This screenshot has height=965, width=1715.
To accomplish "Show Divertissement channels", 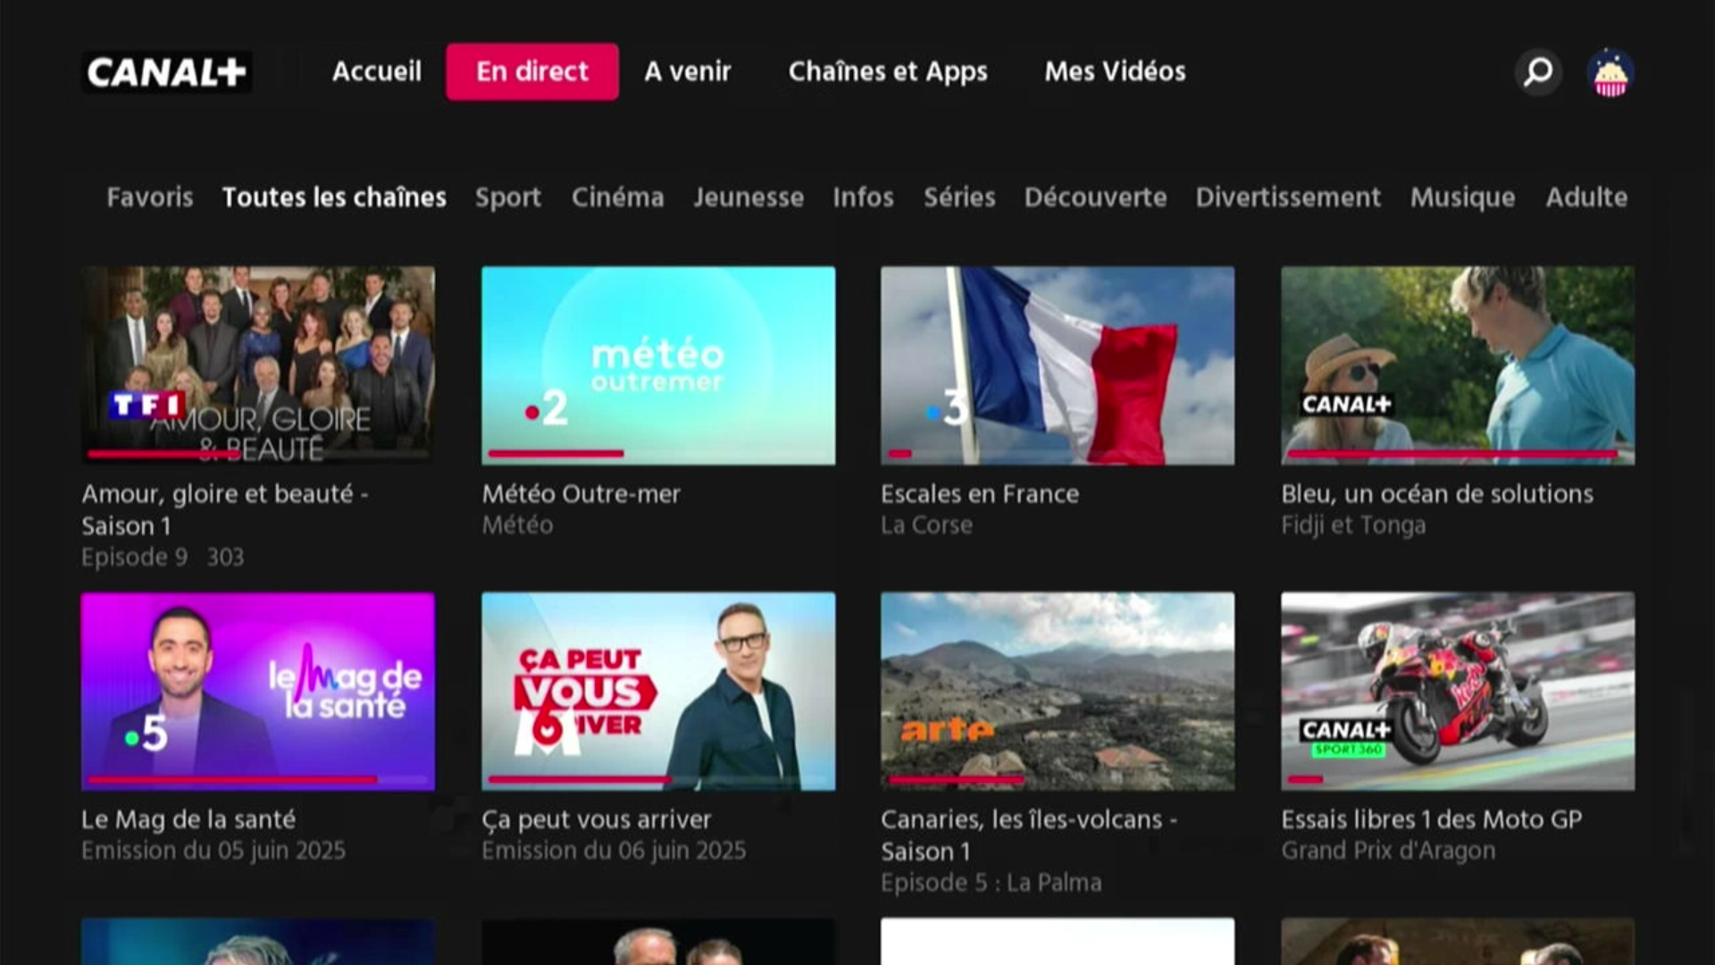I will click(1288, 197).
